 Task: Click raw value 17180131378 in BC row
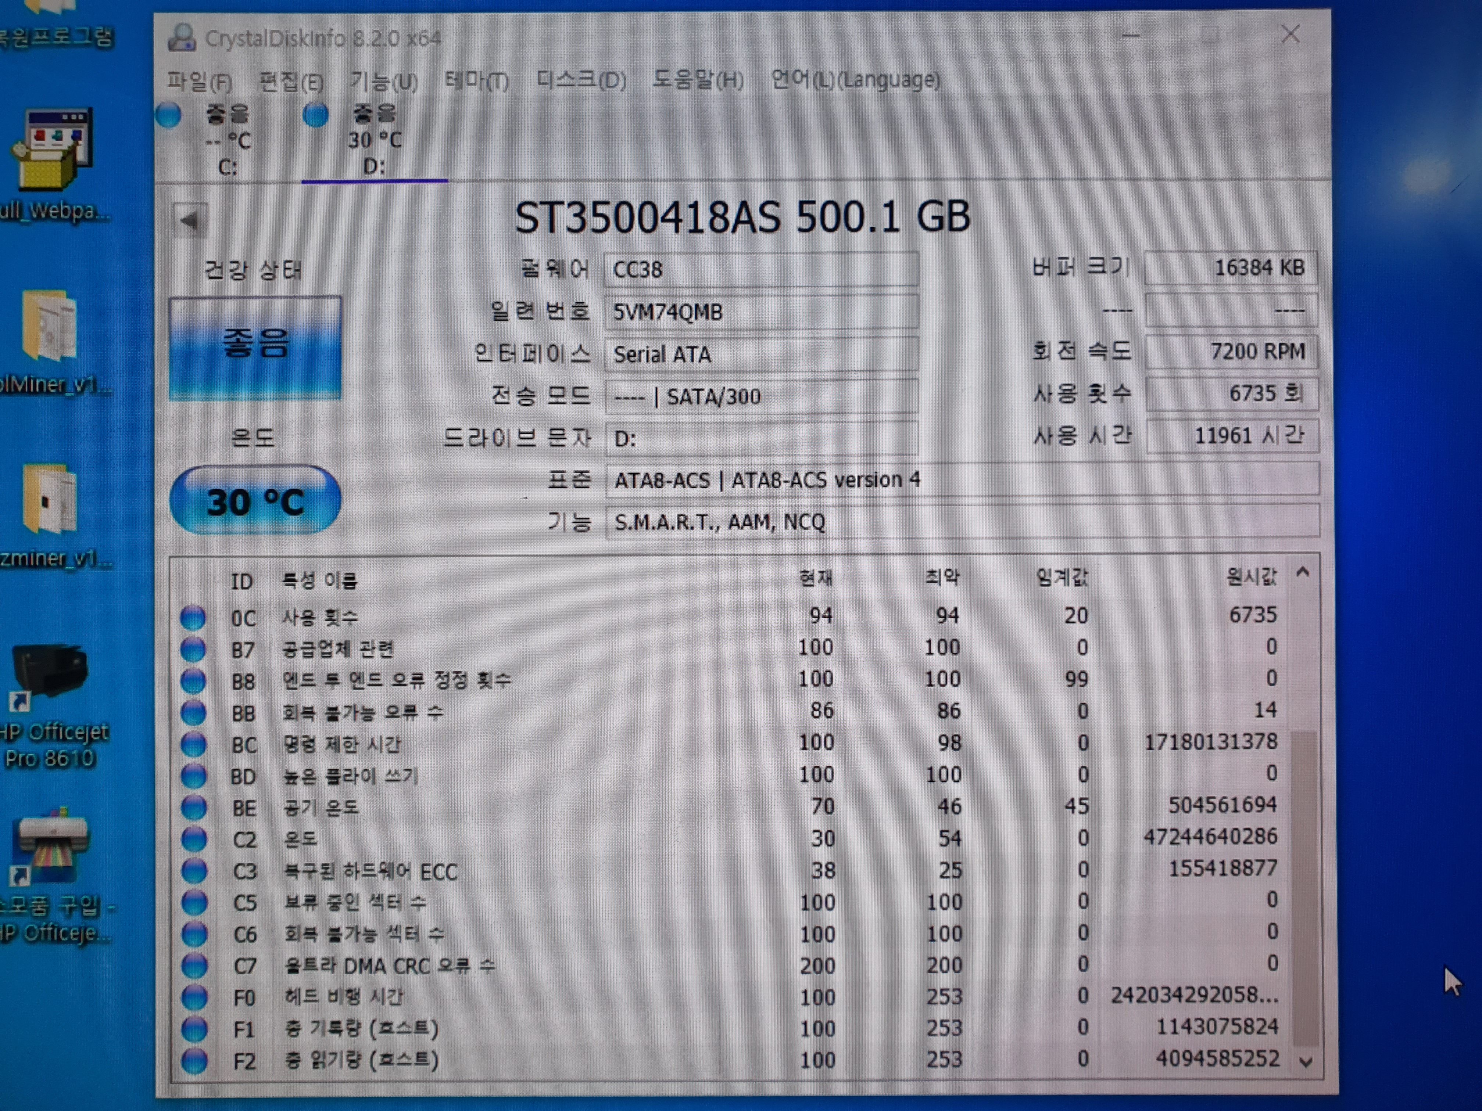[x=1211, y=742]
